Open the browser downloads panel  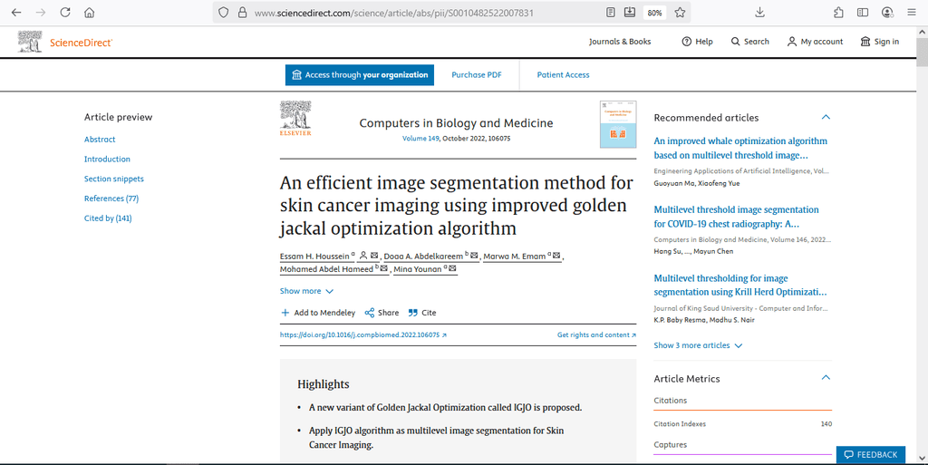click(x=760, y=13)
